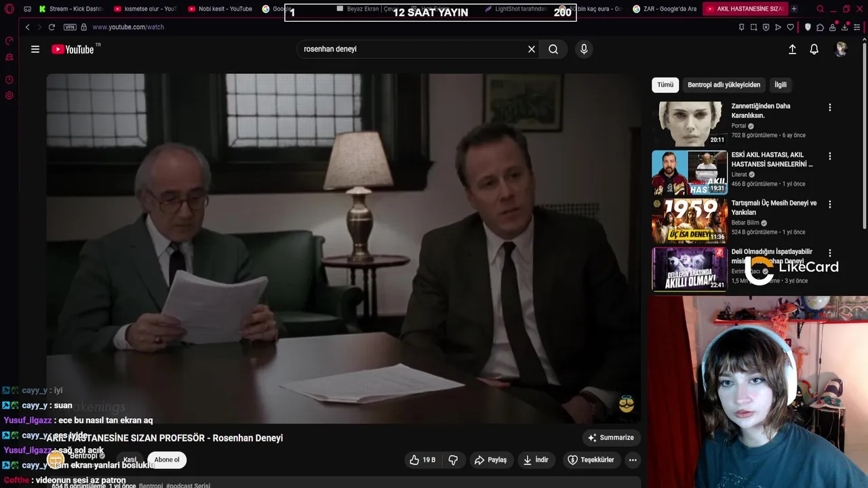Click the Katıl join button
Viewport: 868px width, 488px height.
click(130, 460)
